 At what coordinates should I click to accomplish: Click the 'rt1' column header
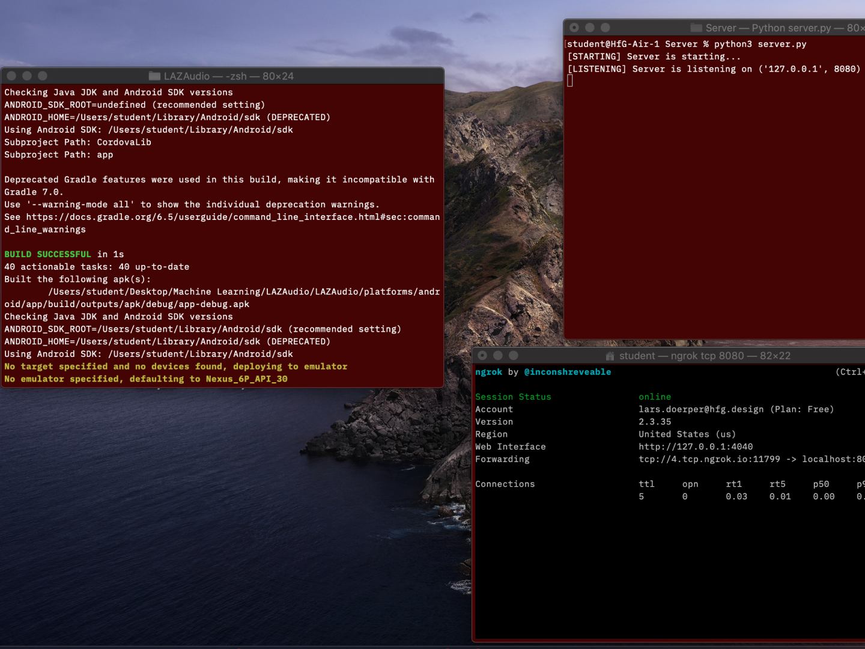point(734,484)
